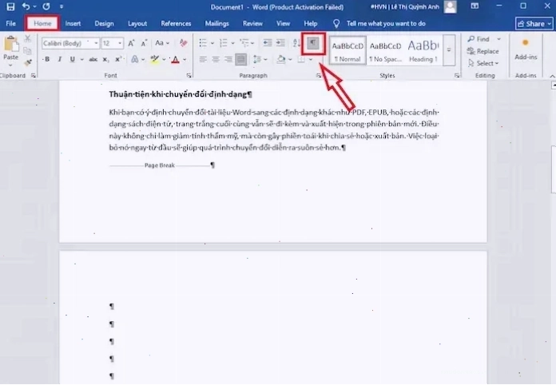The image size is (556, 385).
Task: Click the Paste button
Action: click(x=10, y=51)
